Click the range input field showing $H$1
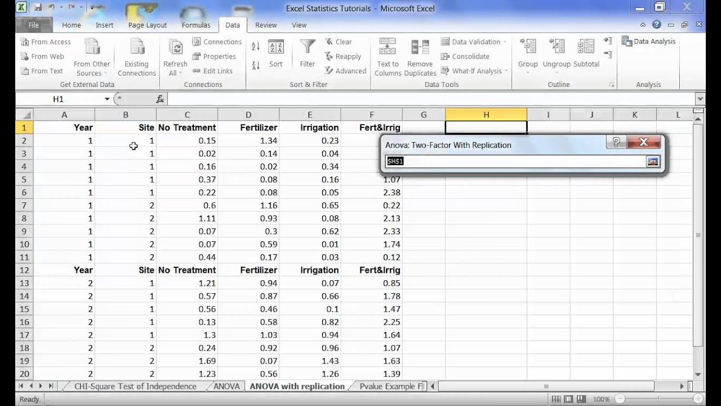721x406 pixels. [515, 161]
